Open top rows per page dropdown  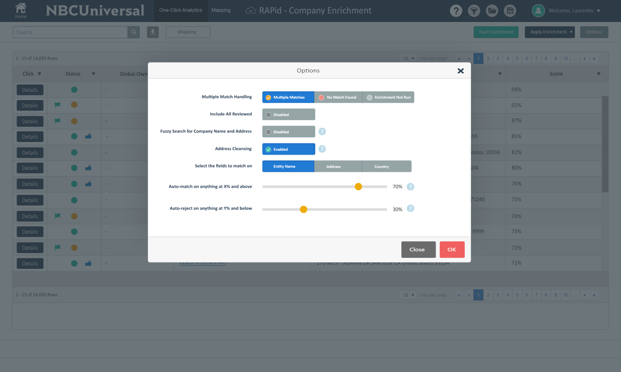[408, 58]
